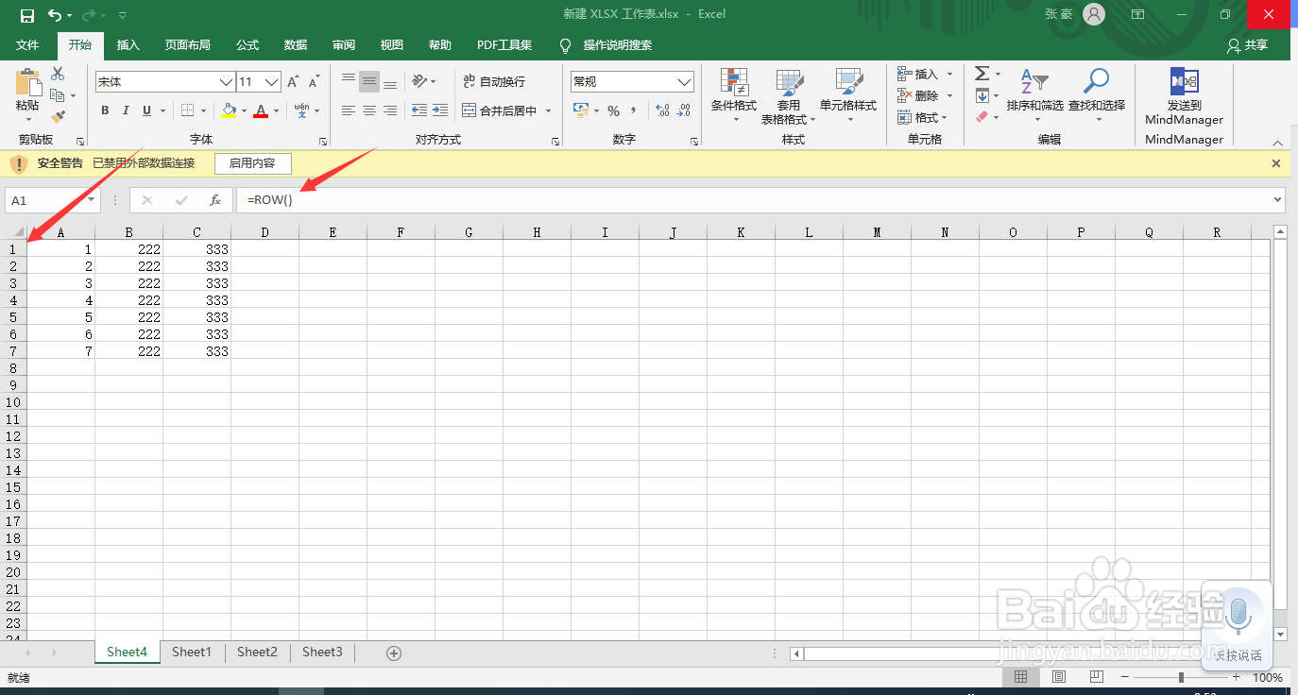Image resolution: width=1298 pixels, height=695 pixels.
Task: Decrease font size with the smaller A
Action: tap(315, 82)
